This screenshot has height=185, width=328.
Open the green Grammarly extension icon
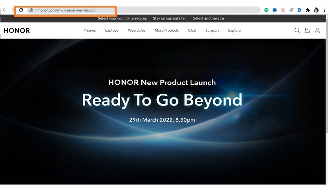[x=266, y=10]
